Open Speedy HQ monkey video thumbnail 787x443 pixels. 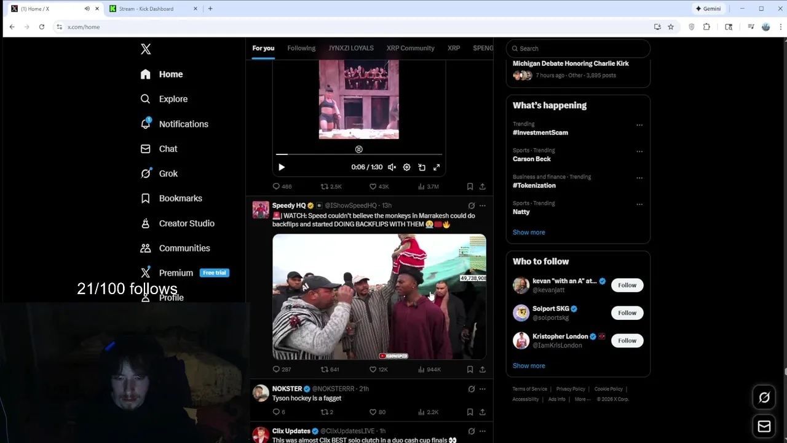[379, 297]
